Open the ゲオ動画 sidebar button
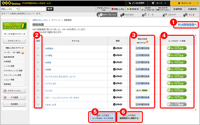Viewport: 200px width, 125px height. 14,97
